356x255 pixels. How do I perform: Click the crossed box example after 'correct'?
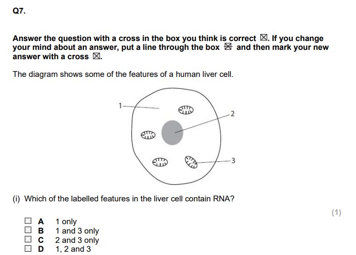[263, 38]
